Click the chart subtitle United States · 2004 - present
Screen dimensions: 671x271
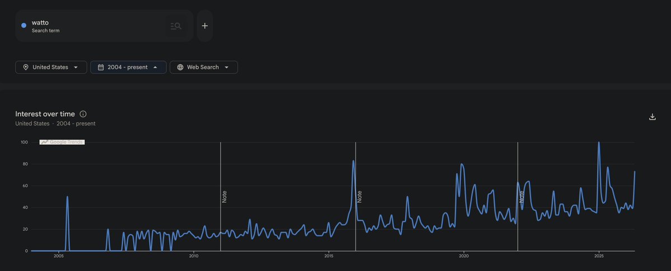[x=55, y=123]
